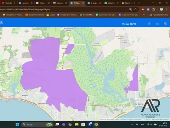Open the Todos los favoritos folder
Image resolution: width=170 pixels, height=128 pixels.
click(159, 15)
